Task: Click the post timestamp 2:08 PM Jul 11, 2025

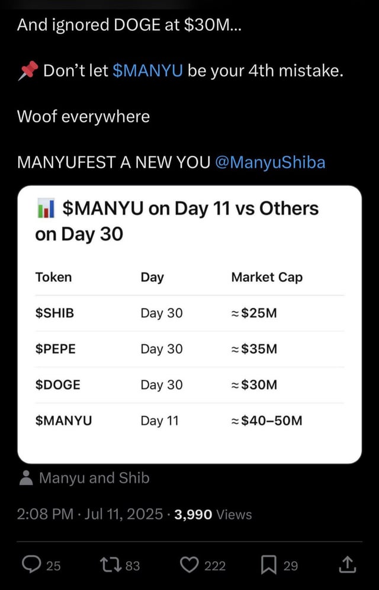Action: (x=89, y=514)
